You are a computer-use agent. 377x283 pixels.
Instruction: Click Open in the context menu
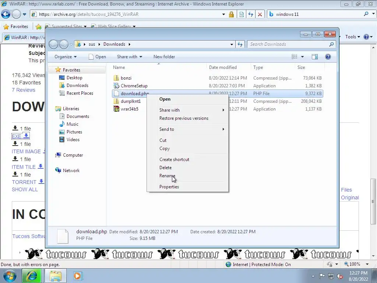[165, 99]
